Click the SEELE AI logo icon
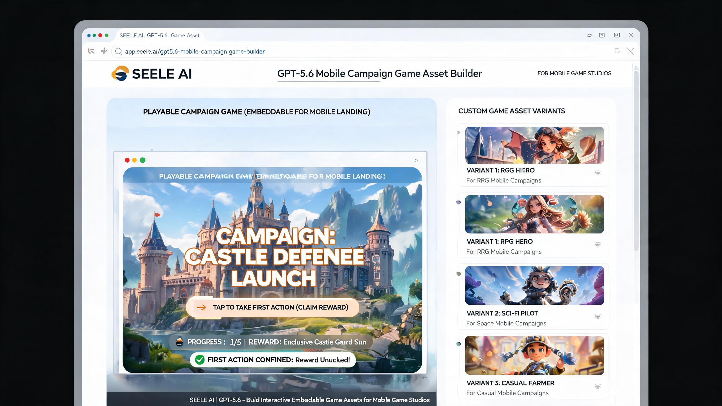Screen dimensions: 722x406 (x=120, y=73)
